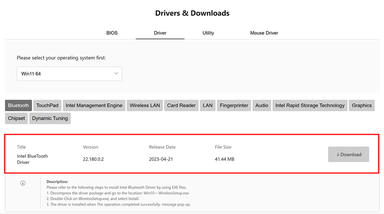Select the Bluetooth category
Screen dimensions: 384x214
pyautogui.click(x=18, y=106)
